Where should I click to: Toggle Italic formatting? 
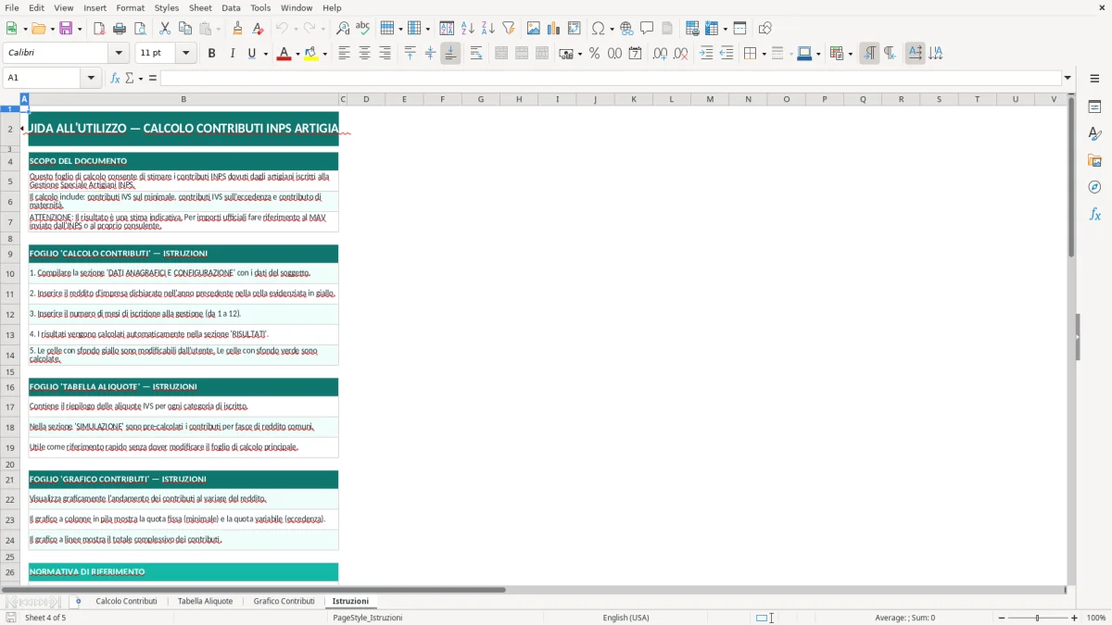[232, 54]
